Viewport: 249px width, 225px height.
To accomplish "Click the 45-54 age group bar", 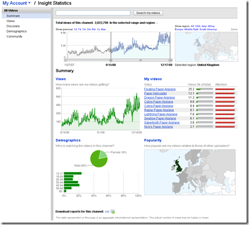I will 72,185.
